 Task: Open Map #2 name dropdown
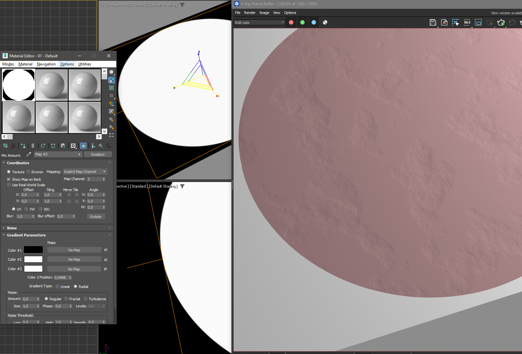pyautogui.click(x=58, y=154)
